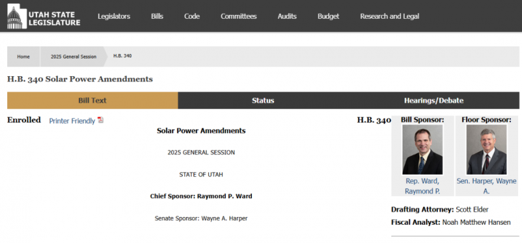The image size is (522, 243).
Task: Open the Committees menu
Action: click(239, 16)
